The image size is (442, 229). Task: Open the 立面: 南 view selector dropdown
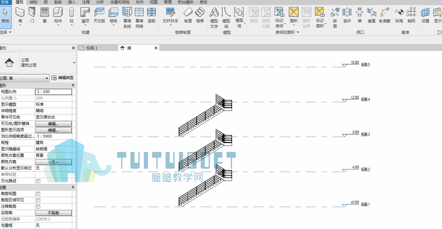[x=24, y=78]
